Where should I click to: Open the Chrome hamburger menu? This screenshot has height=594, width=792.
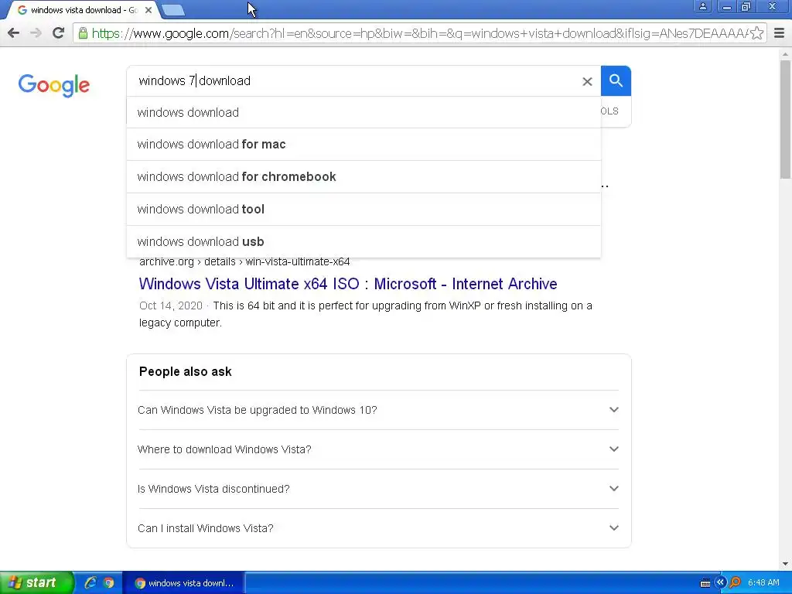pyautogui.click(x=779, y=33)
